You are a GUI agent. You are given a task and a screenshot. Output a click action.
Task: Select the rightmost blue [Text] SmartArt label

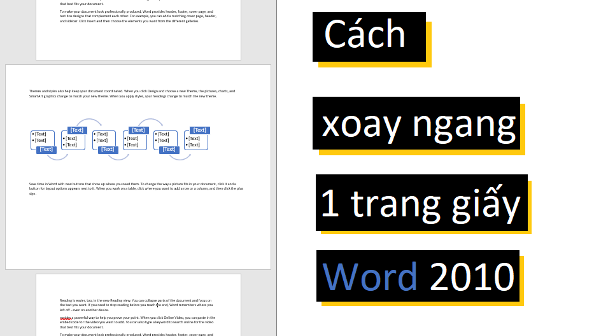[x=199, y=130]
